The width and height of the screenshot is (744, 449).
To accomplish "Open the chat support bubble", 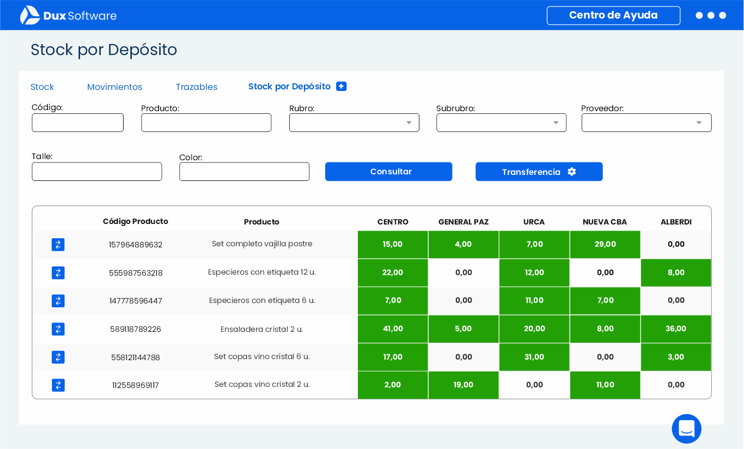I will click(x=686, y=429).
